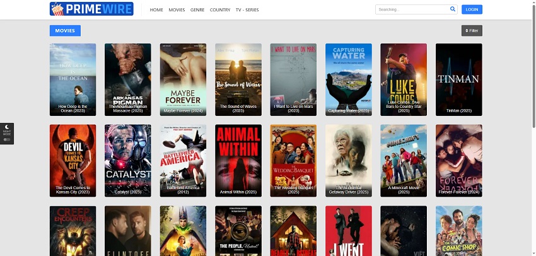Click the search magnifier icon
The image size is (536, 256).
tap(453, 9)
